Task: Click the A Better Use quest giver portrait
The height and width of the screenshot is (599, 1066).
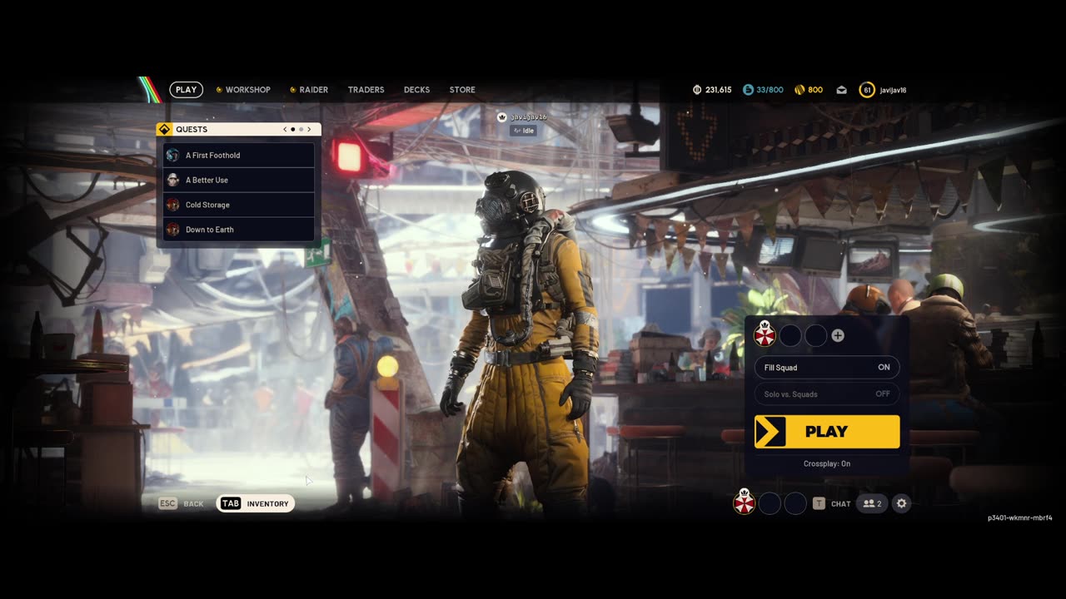Action: [x=172, y=180]
